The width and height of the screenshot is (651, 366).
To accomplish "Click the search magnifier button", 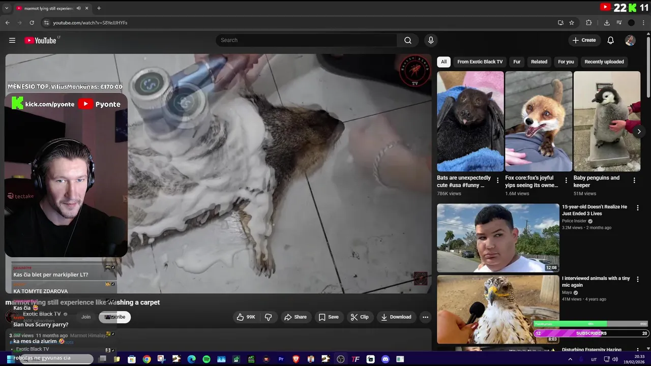I will pos(408,40).
